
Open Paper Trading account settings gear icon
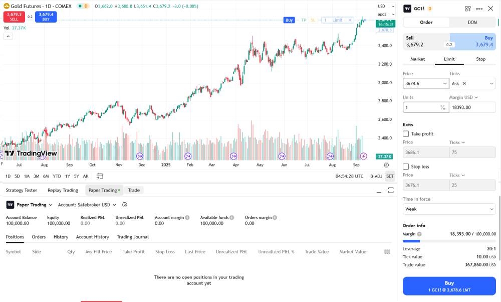click(125, 205)
